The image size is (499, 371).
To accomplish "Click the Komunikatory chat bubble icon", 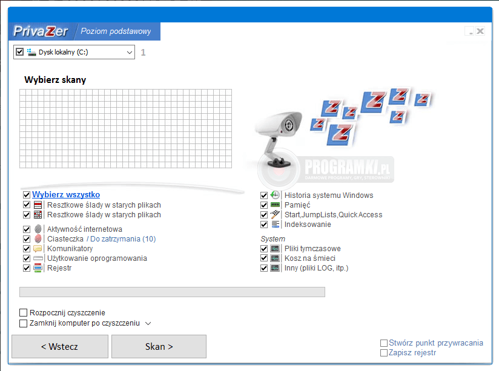I will (x=38, y=249).
